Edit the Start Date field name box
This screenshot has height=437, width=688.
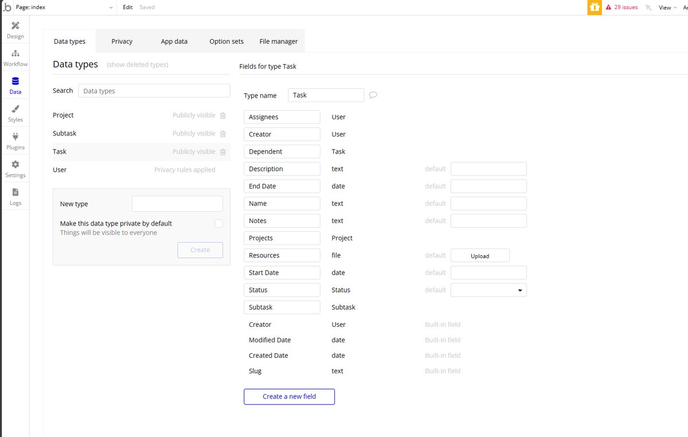[x=282, y=272]
